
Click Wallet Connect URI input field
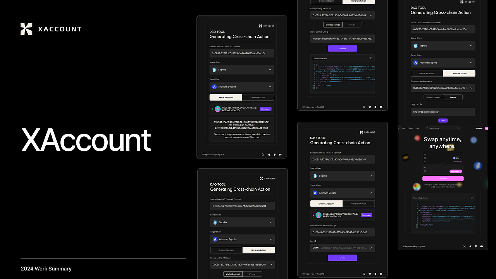pos(343,39)
